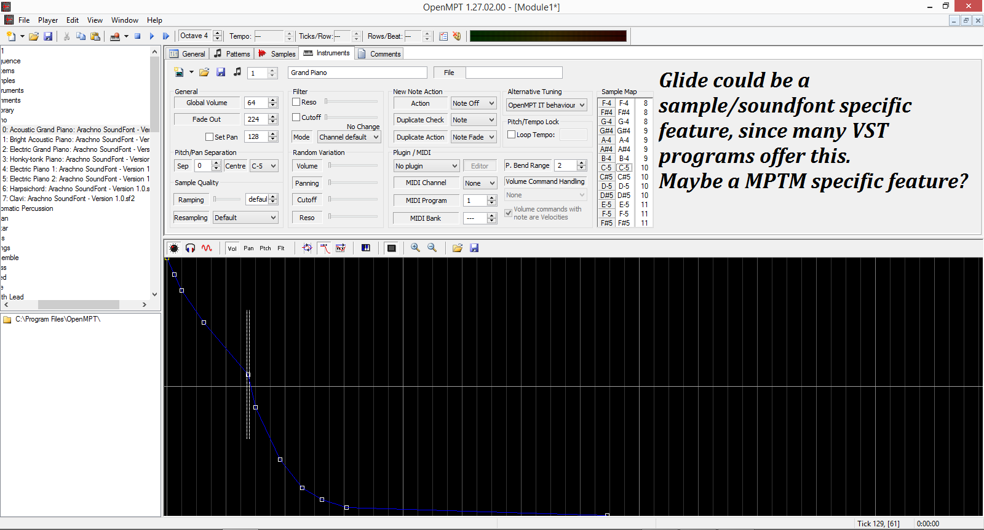Click the stop playback button in the toolbar
This screenshot has height=530, width=984.
coord(138,36)
